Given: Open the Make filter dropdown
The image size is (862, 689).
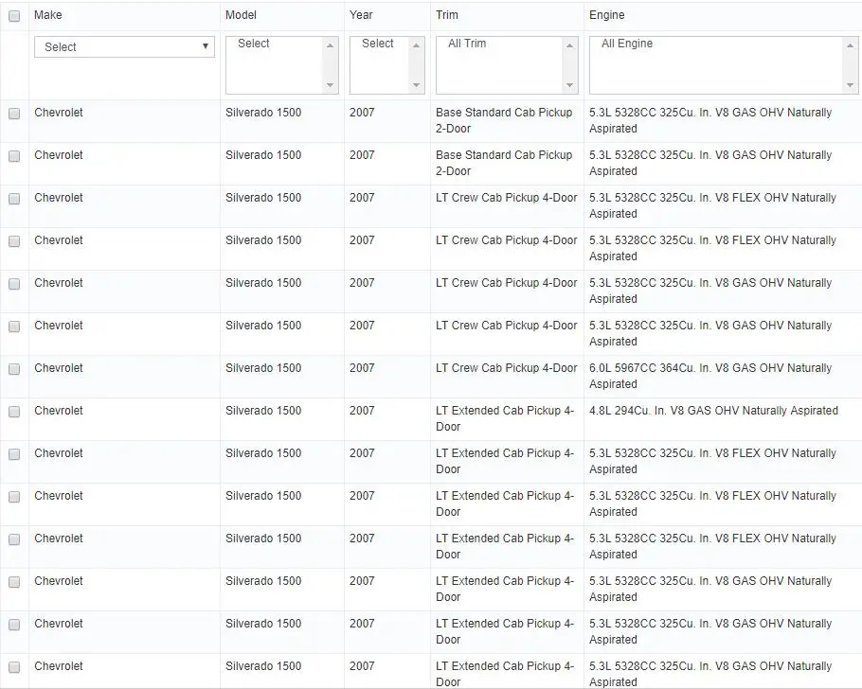Looking at the screenshot, I should coord(124,46).
